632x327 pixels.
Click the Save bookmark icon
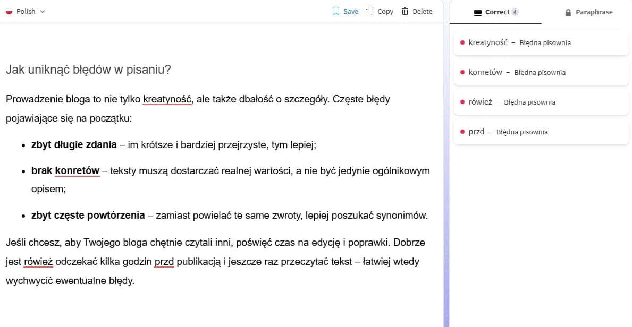coord(335,11)
